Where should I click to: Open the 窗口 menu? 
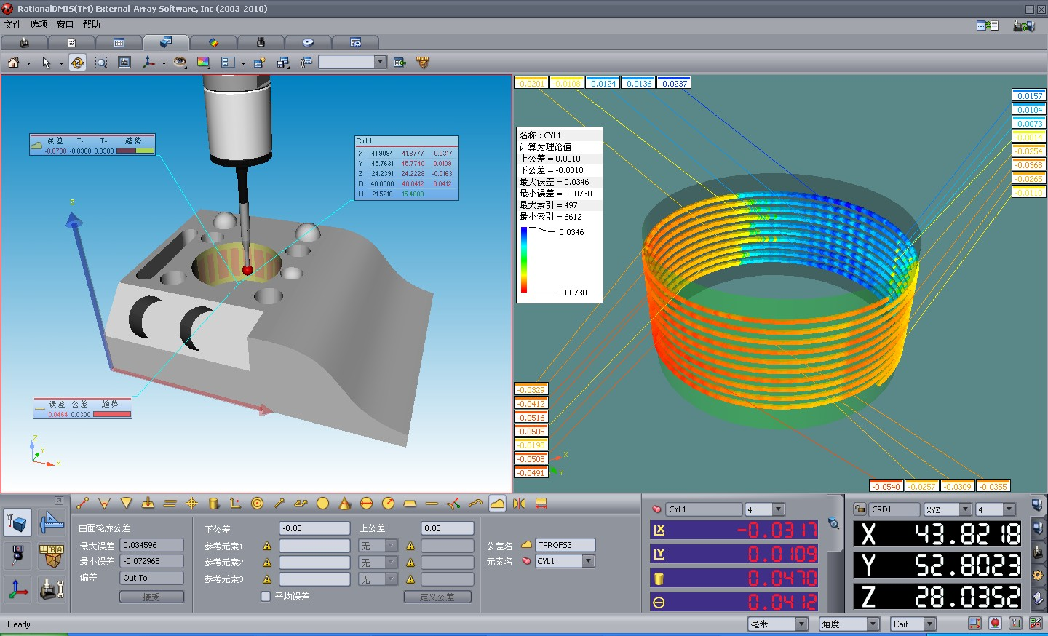65,24
